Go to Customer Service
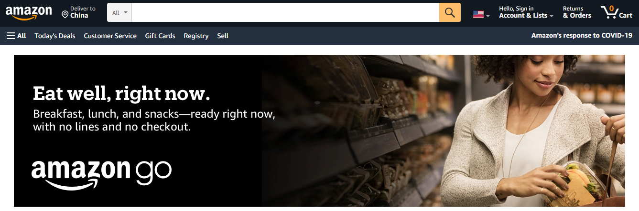Screen dimensions: 639x211 110,36
